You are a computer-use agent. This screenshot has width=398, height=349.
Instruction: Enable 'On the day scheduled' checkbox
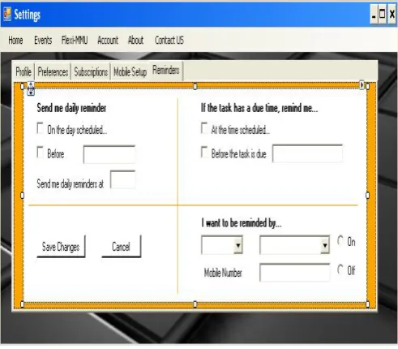pos(40,128)
